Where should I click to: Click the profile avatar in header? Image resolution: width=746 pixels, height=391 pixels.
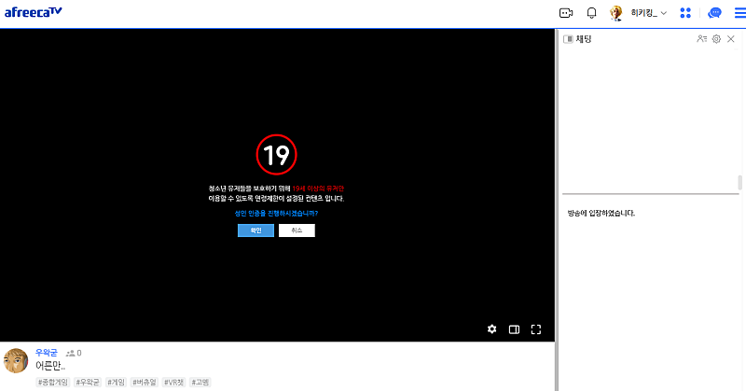point(616,13)
